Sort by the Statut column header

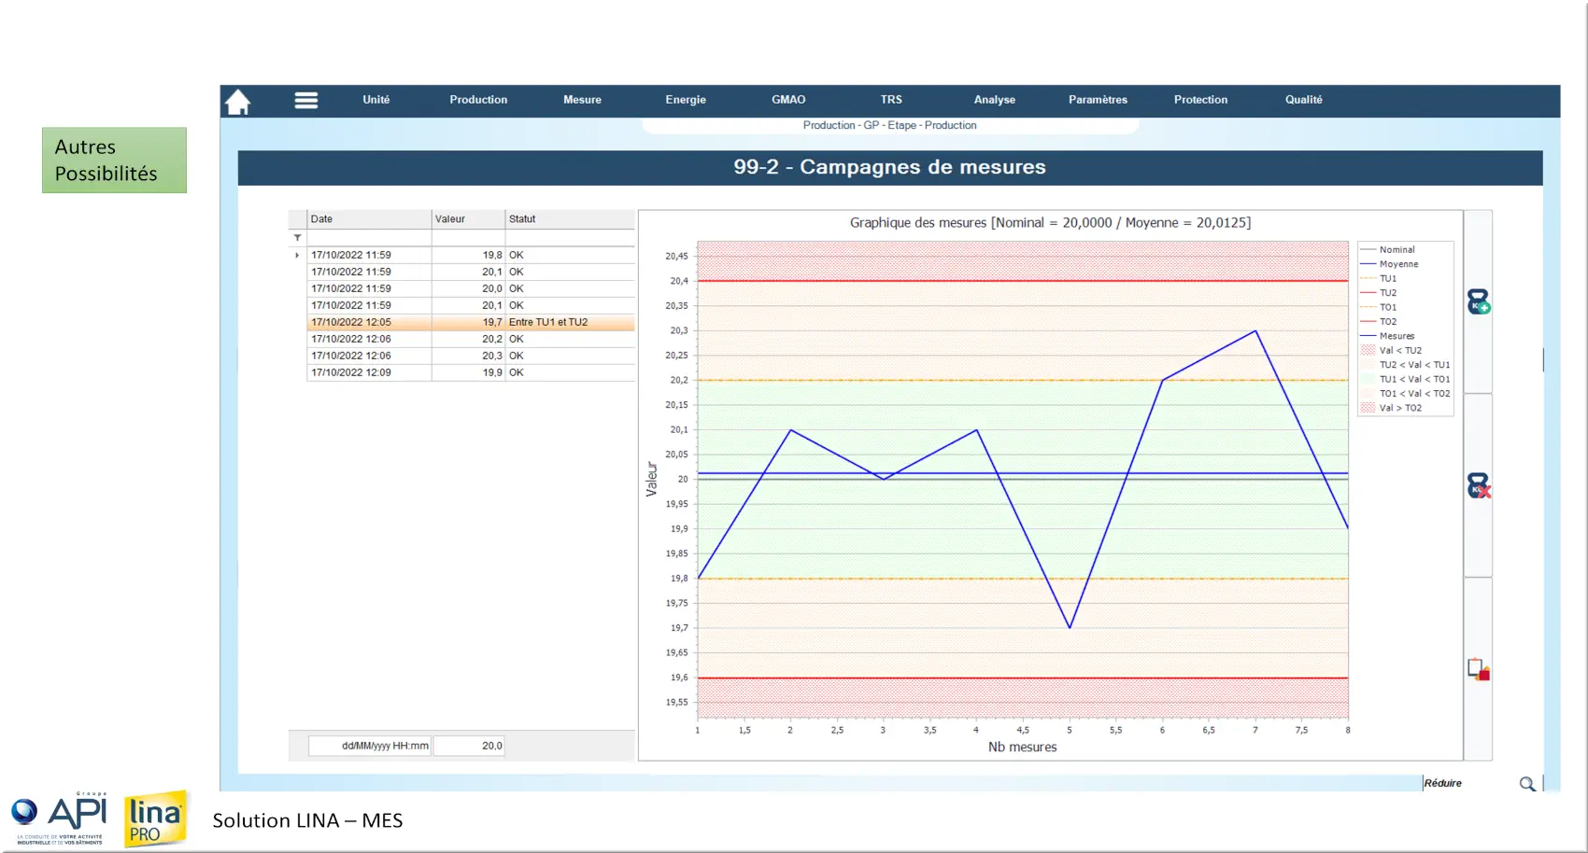570,219
